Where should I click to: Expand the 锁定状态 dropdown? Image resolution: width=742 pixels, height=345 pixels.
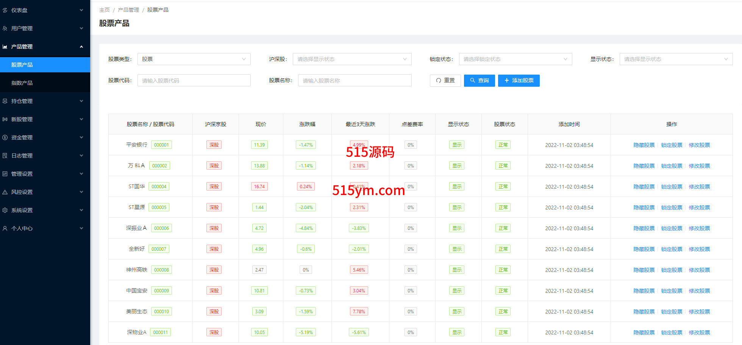coord(515,59)
